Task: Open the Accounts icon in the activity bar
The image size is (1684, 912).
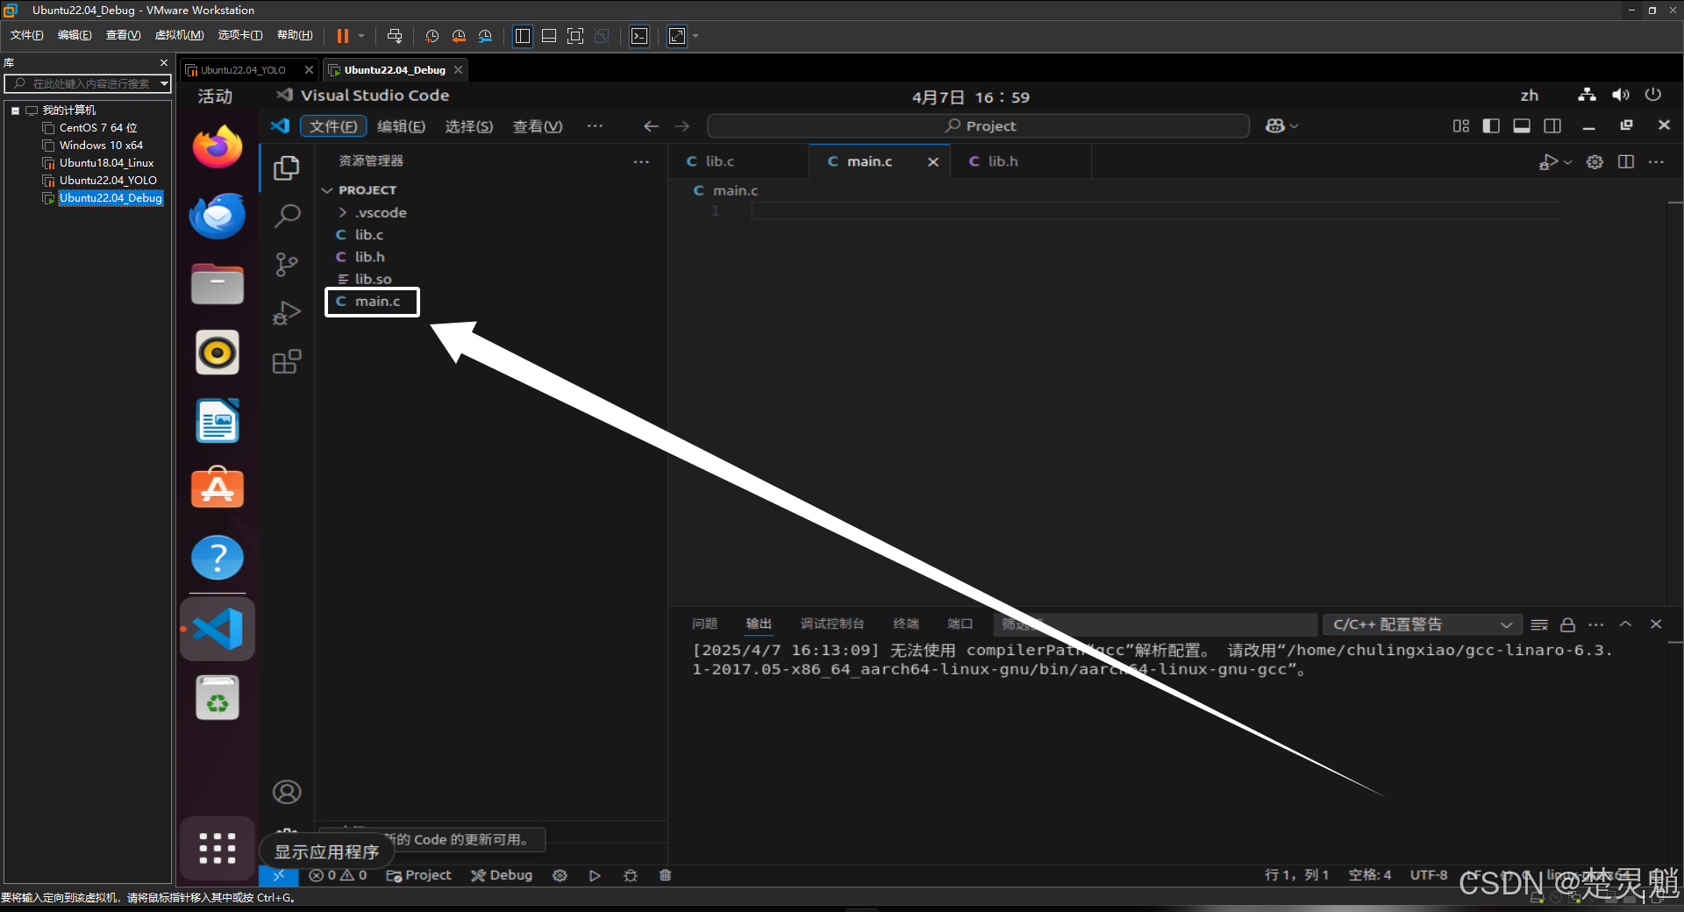Action: click(x=286, y=792)
